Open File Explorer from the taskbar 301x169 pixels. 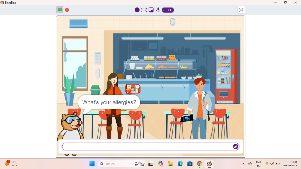click(170, 164)
